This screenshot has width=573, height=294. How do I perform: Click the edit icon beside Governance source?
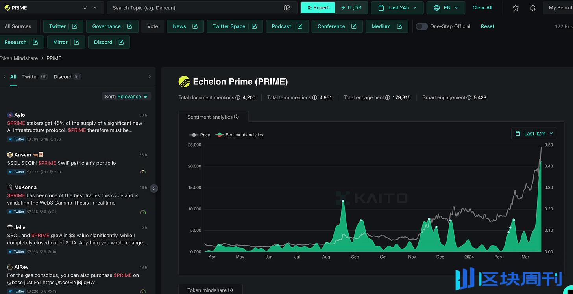tap(129, 26)
